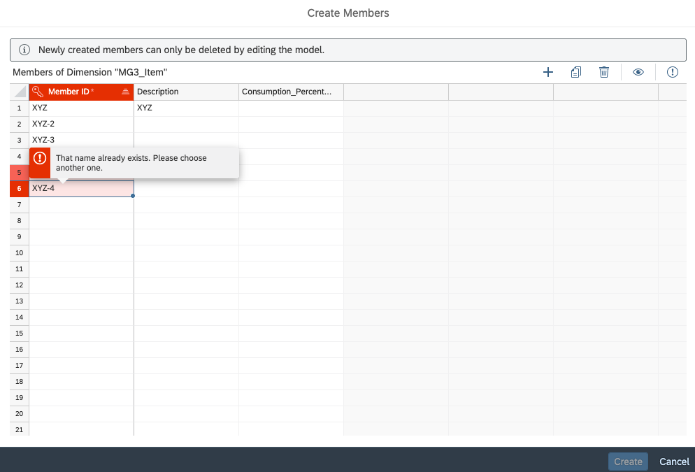The height and width of the screenshot is (472, 695).
Task: Toggle the eye visibility icon
Action: click(x=638, y=72)
